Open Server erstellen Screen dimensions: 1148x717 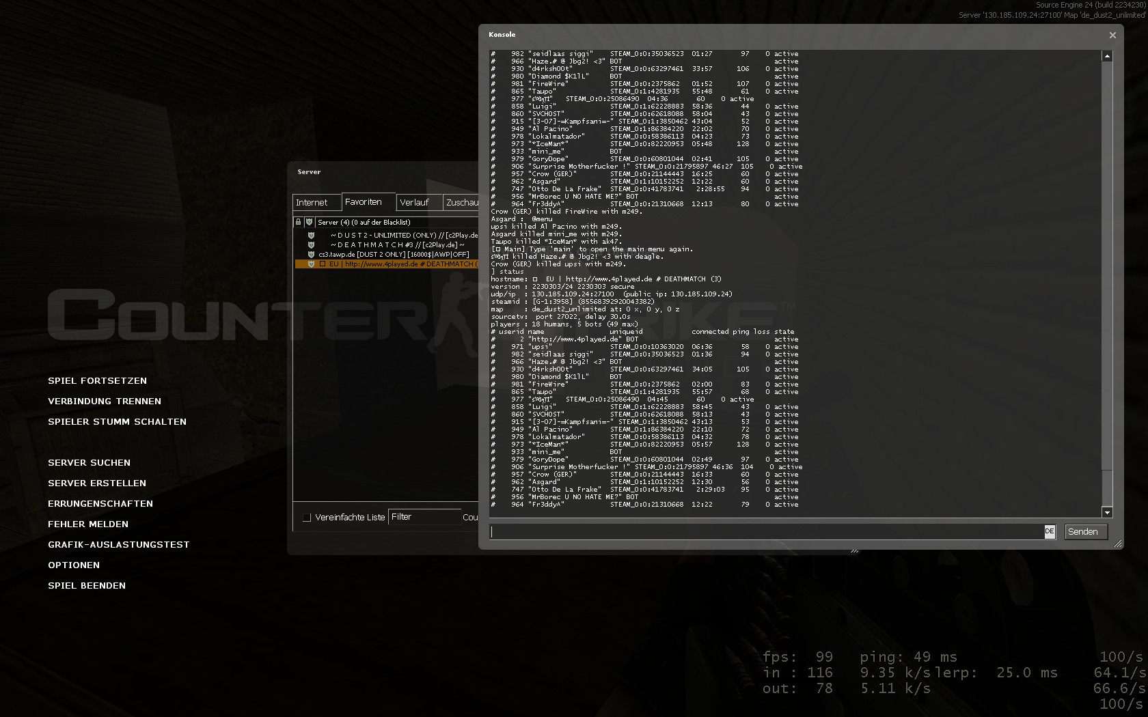point(97,483)
